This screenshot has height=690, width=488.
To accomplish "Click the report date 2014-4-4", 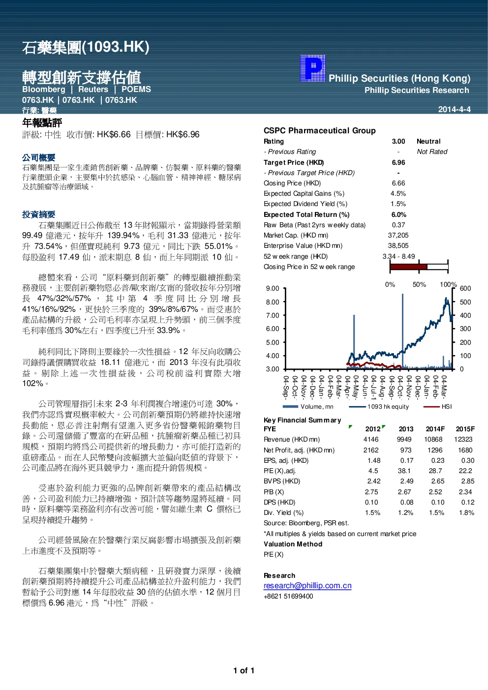I will tap(455, 109).
